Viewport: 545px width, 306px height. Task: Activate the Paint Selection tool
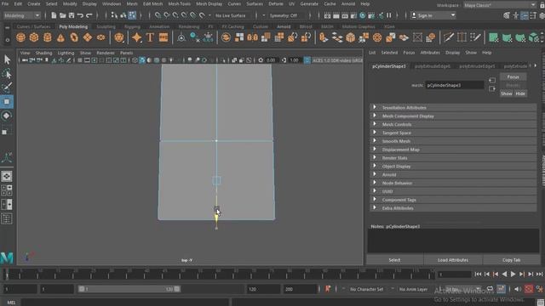pos(7,87)
